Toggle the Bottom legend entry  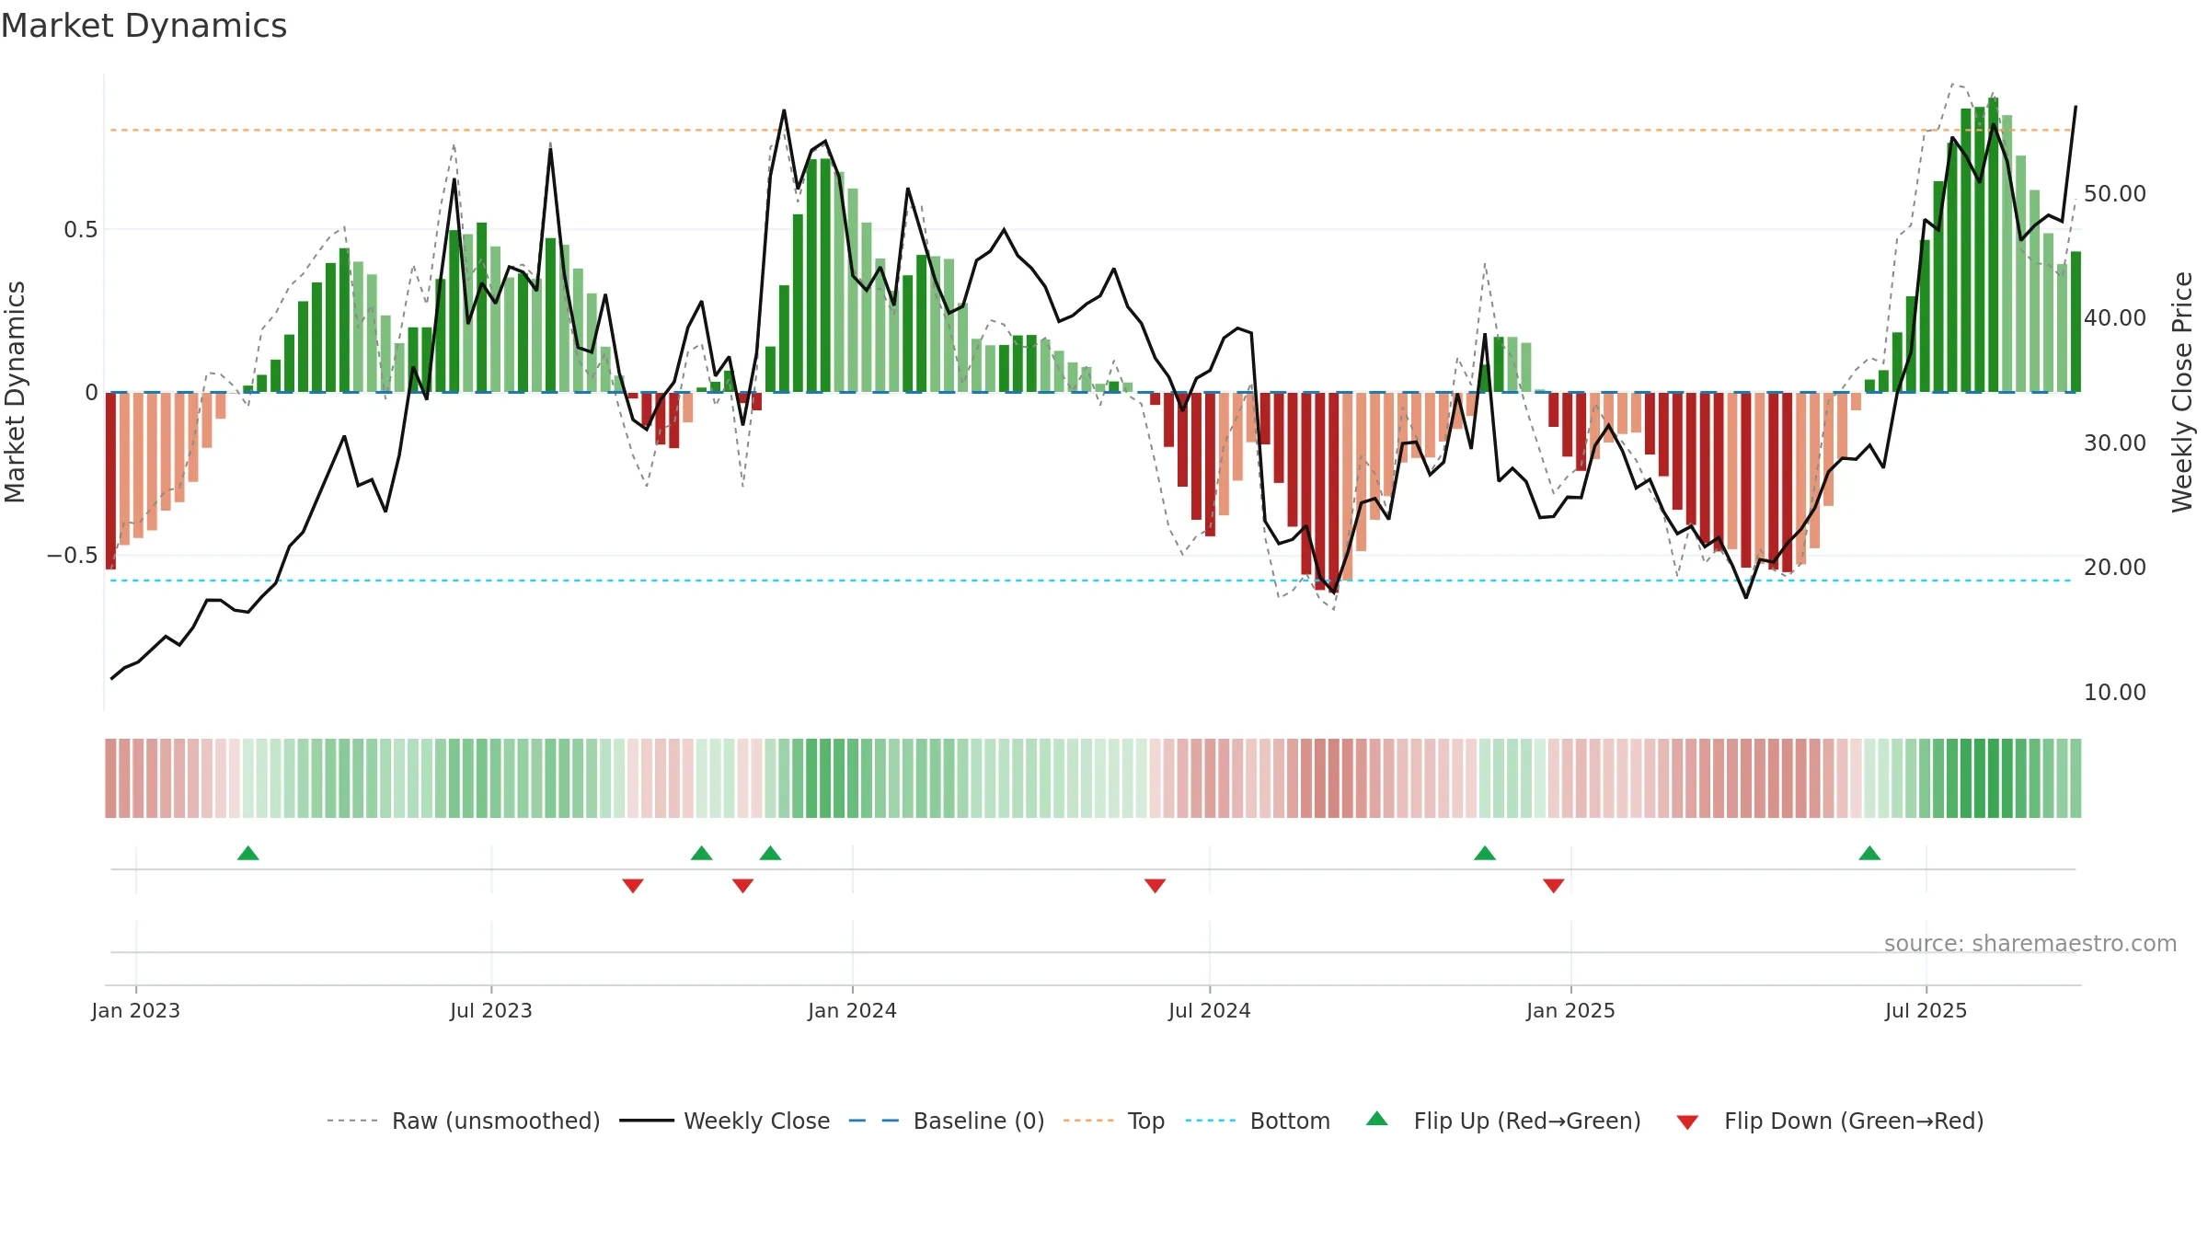pyautogui.click(x=1258, y=1121)
